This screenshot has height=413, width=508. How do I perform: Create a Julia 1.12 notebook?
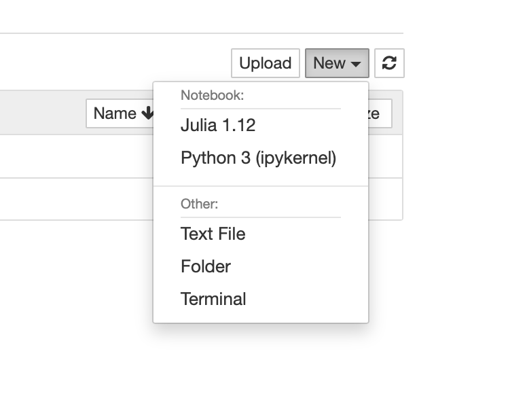218,125
